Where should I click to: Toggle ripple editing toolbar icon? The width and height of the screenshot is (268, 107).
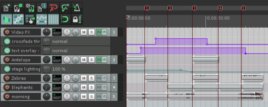click(30, 19)
